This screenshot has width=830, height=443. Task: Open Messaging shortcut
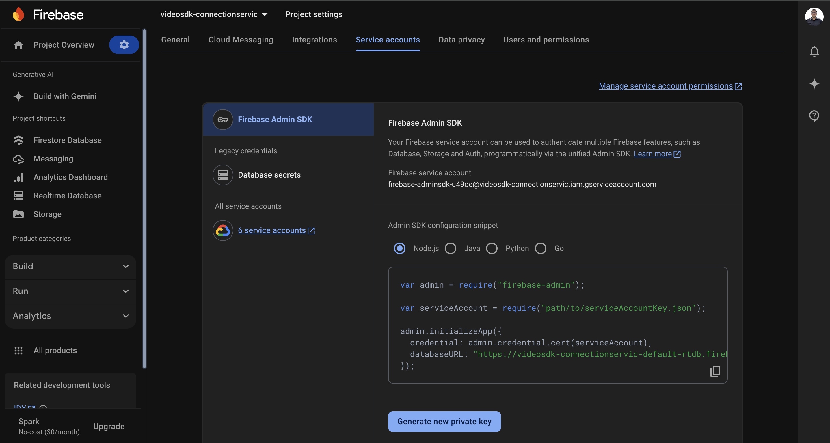(53, 159)
